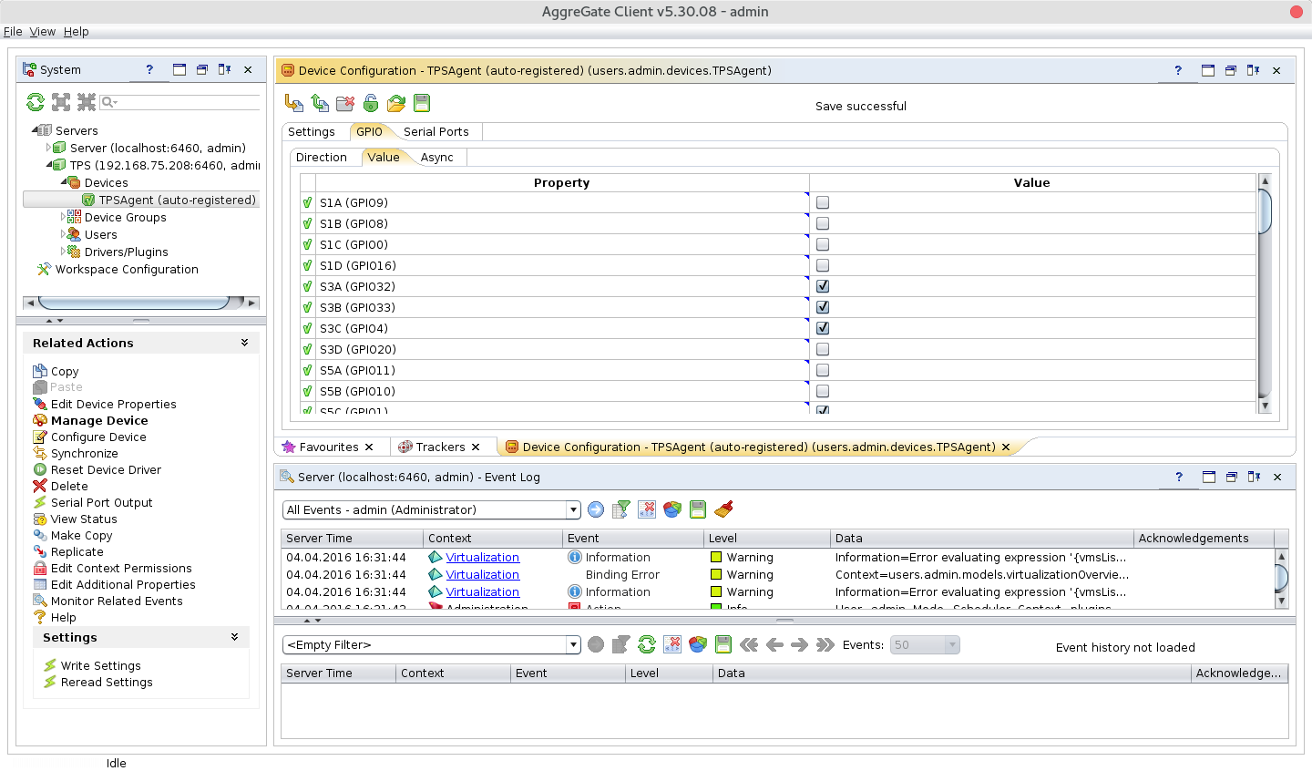Image resolution: width=1312 pixels, height=771 pixels.
Task: Click the red X table icon in Device Configuration toolbar
Action: pyautogui.click(x=345, y=103)
